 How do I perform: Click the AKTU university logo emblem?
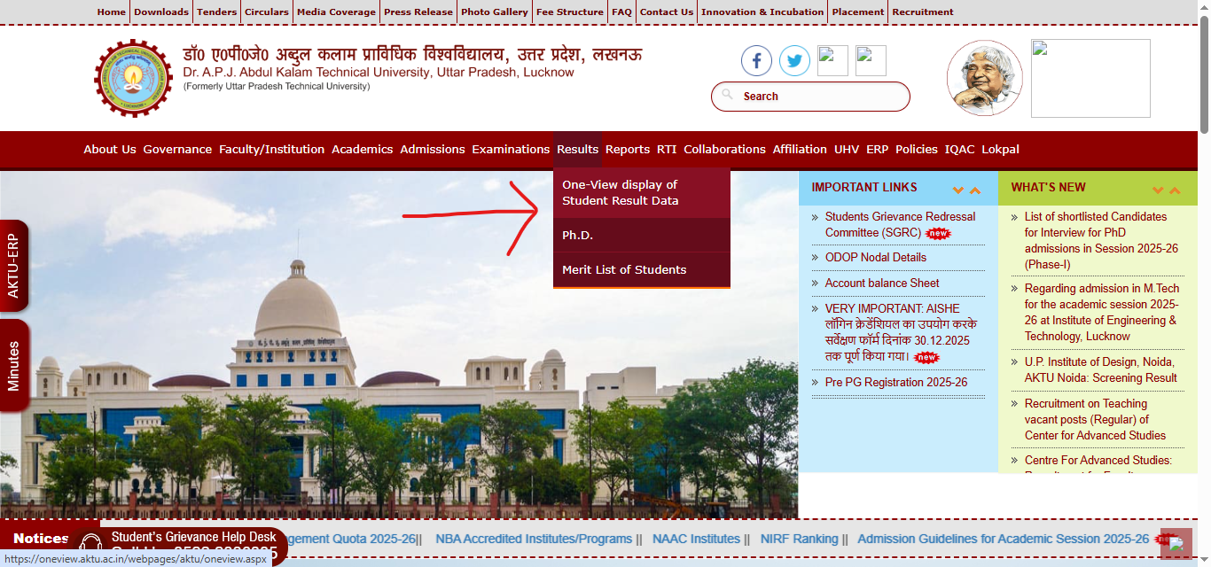click(x=134, y=78)
